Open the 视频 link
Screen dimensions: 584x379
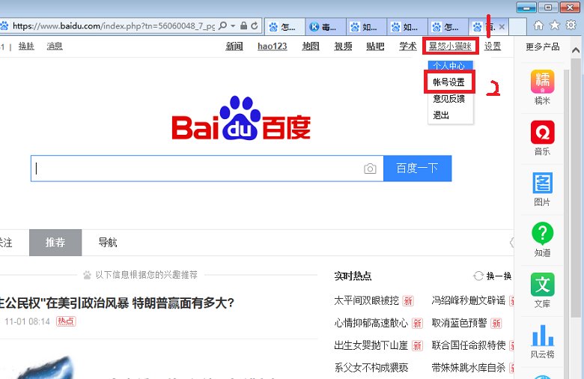pos(343,46)
